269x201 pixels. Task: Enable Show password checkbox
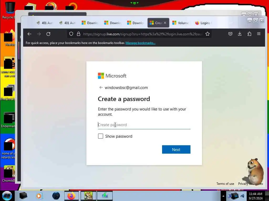click(101, 136)
